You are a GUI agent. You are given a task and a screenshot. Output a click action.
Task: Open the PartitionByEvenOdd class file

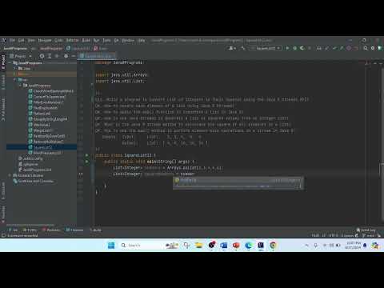click(x=46, y=136)
